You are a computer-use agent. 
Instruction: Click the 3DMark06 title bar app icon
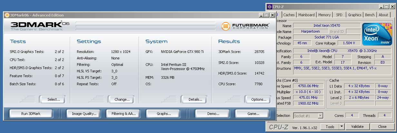pyautogui.click(x=7, y=15)
